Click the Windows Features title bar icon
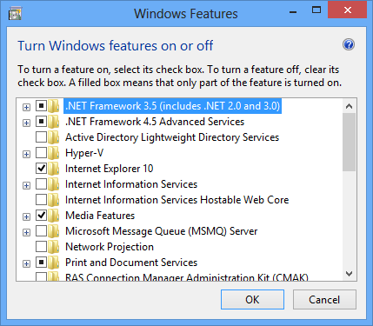Viewport: 373px width, 326px height. pyautogui.click(x=15, y=14)
